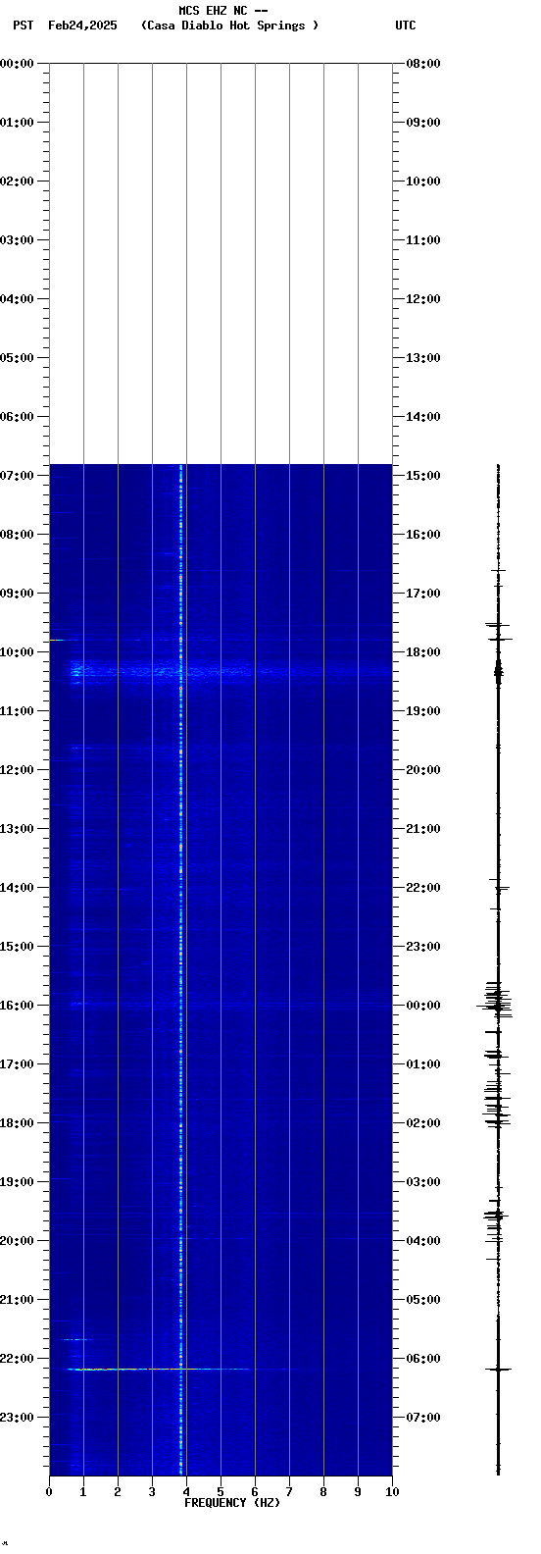
Task: Click frequency axis tick label '9'
Action: [x=358, y=1492]
